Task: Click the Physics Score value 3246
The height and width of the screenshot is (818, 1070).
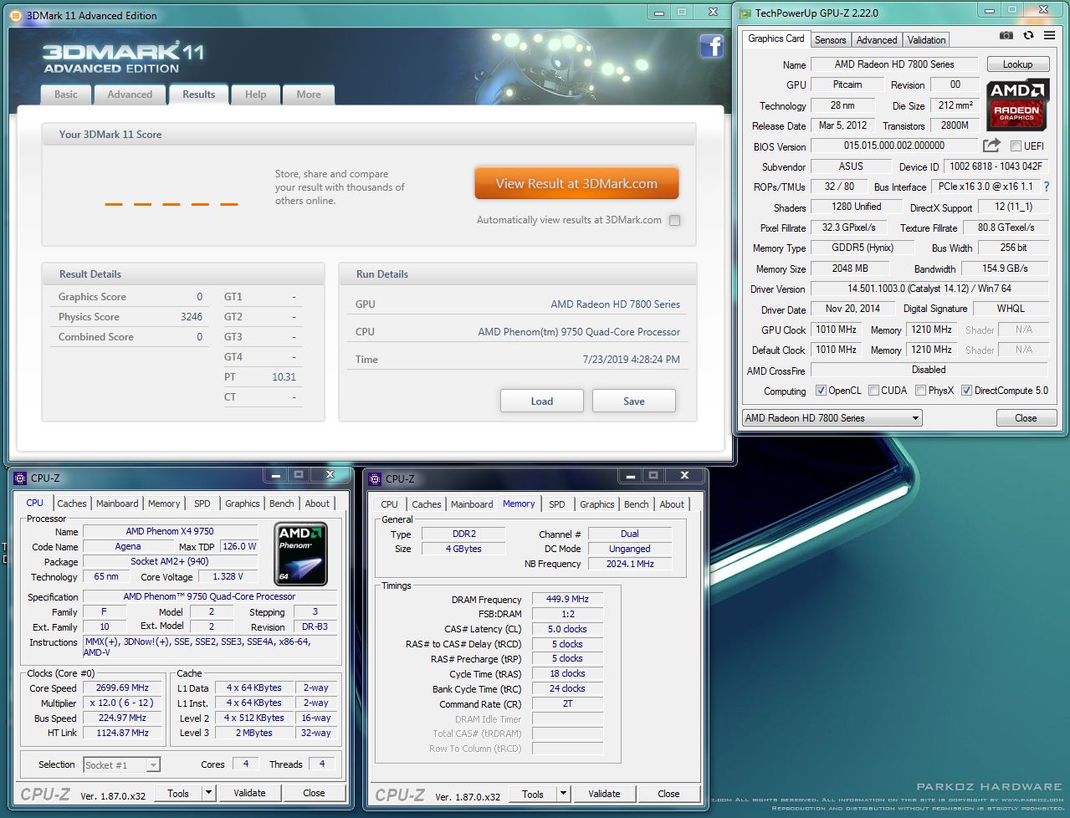Action: pos(192,317)
